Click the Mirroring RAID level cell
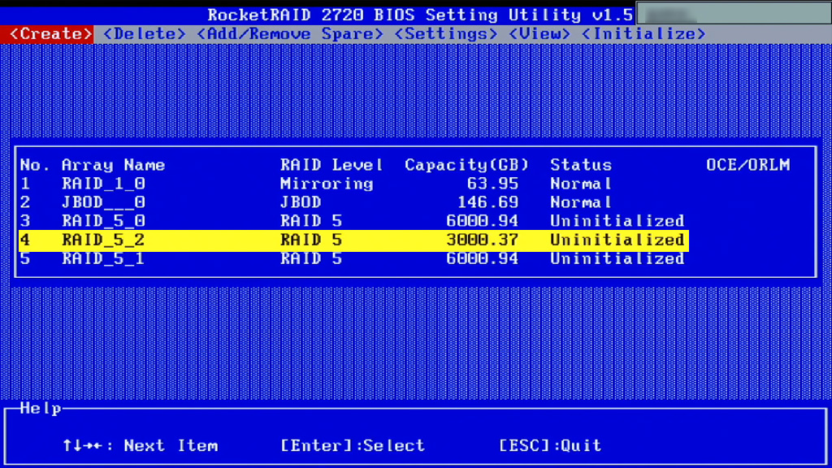The width and height of the screenshot is (832, 468). [x=327, y=184]
